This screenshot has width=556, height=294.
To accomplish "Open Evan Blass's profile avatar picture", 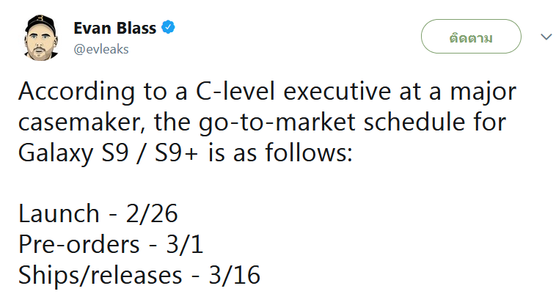I will tap(40, 38).
